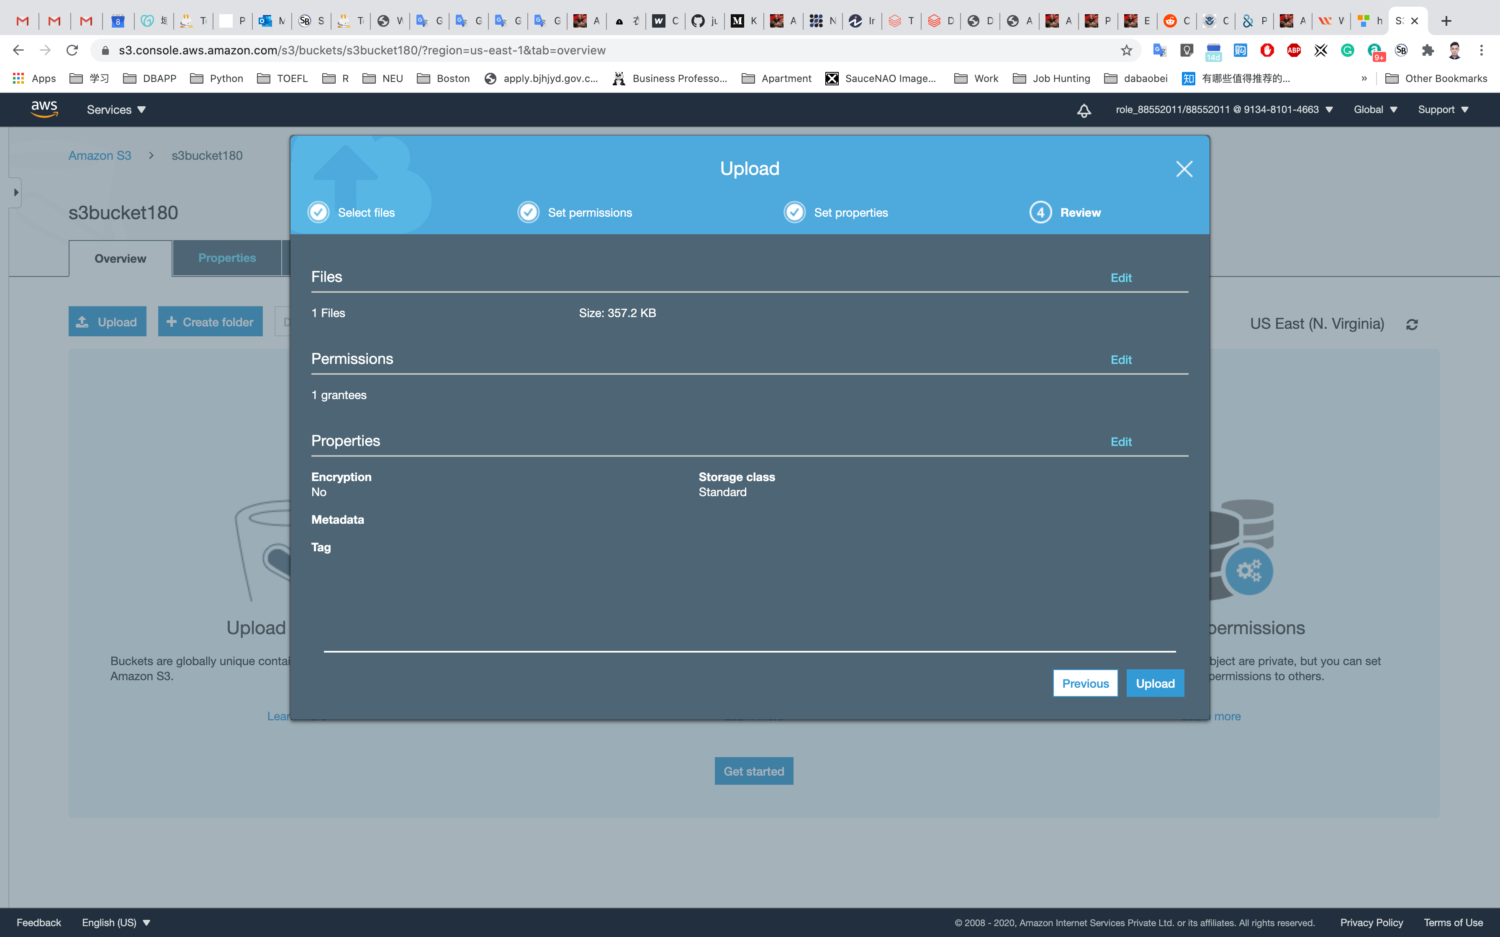Open the notifications bell icon
Image resolution: width=1500 pixels, height=937 pixels.
pyautogui.click(x=1084, y=110)
